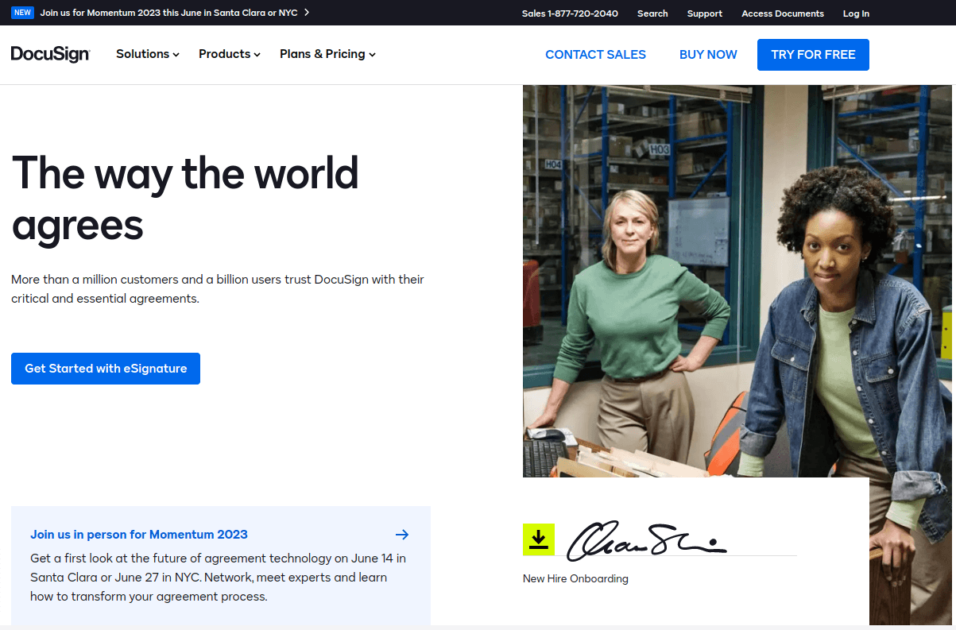Click the 'Get a first look' description text
This screenshot has height=630, width=956.
click(219, 578)
